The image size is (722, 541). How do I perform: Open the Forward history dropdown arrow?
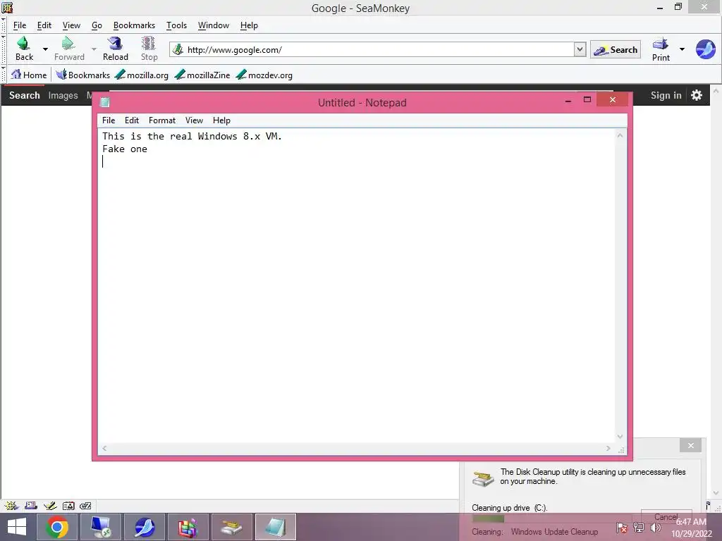tap(94, 49)
